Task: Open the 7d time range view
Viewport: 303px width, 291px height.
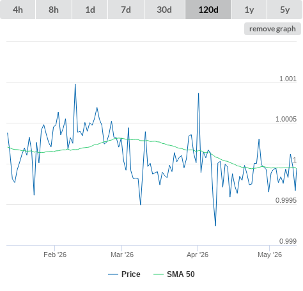Action: click(x=126, y=10)
